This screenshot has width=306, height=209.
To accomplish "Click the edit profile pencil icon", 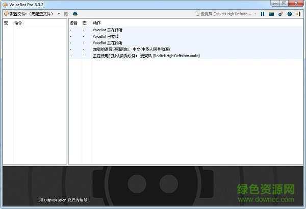I will pyautogui.click(x=66, y=14).
